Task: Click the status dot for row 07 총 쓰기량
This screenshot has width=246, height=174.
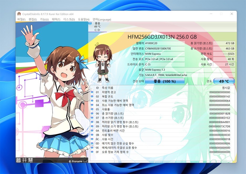Action: 92,118
